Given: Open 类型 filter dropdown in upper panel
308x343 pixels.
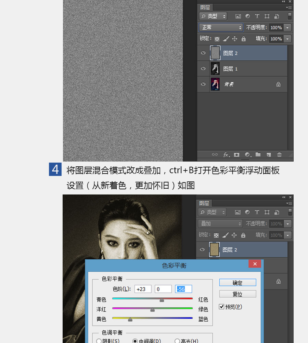Looking at the screenshot, I should 213,16.
